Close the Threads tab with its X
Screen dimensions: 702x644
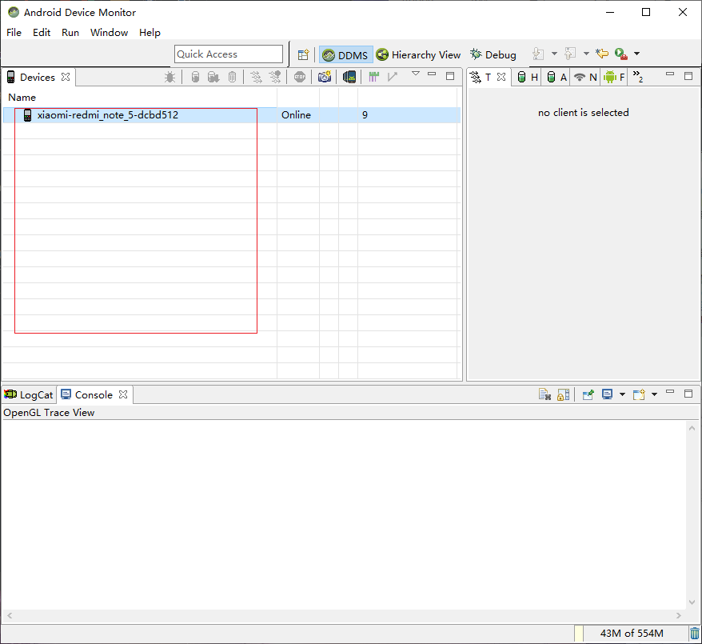(501, 77)
